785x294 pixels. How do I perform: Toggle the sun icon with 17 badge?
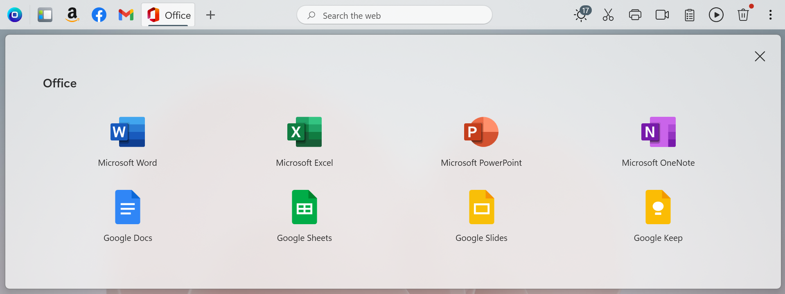coord(582,14)
